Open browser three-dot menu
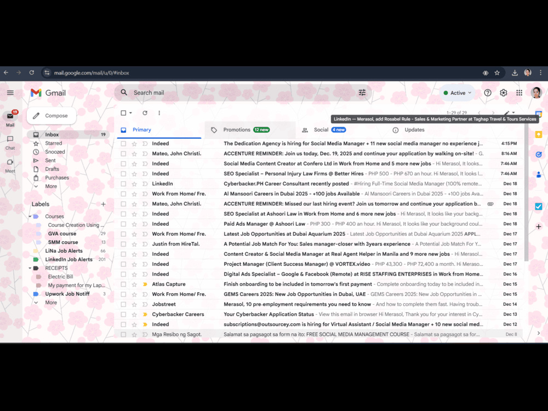Viewport: 548px width, 411px height. pos(541,73)
